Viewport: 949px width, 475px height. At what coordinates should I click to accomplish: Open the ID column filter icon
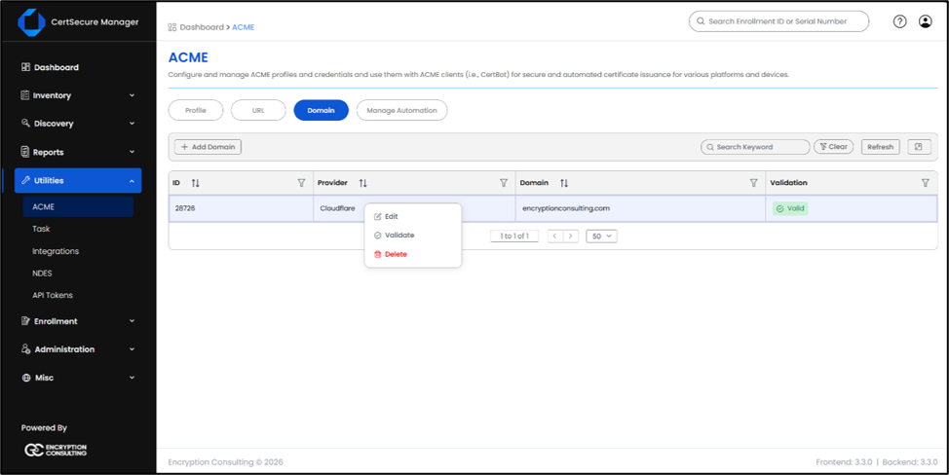pyautogui.click(x=301, y=183)
